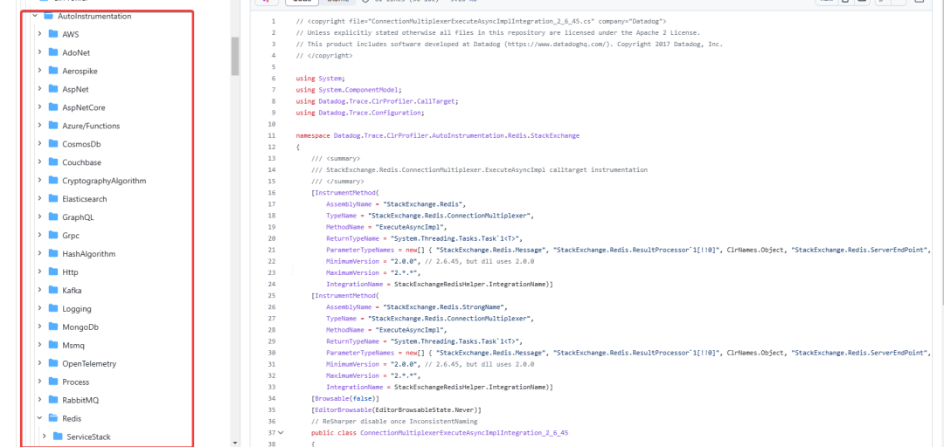Expand the Kafka folder chevron
This screenshot has width=944, height=447.
[x=39, y=290]
